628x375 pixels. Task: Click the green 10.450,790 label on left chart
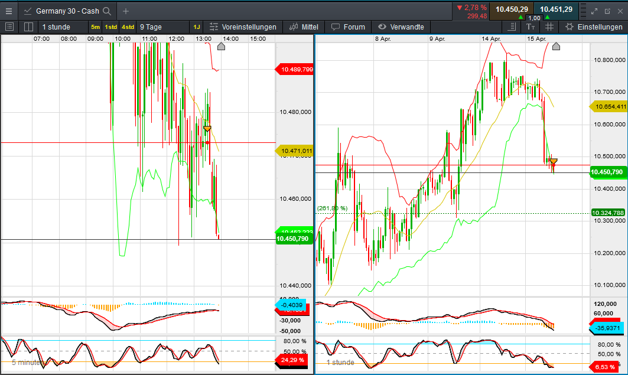tap(294, 239)
